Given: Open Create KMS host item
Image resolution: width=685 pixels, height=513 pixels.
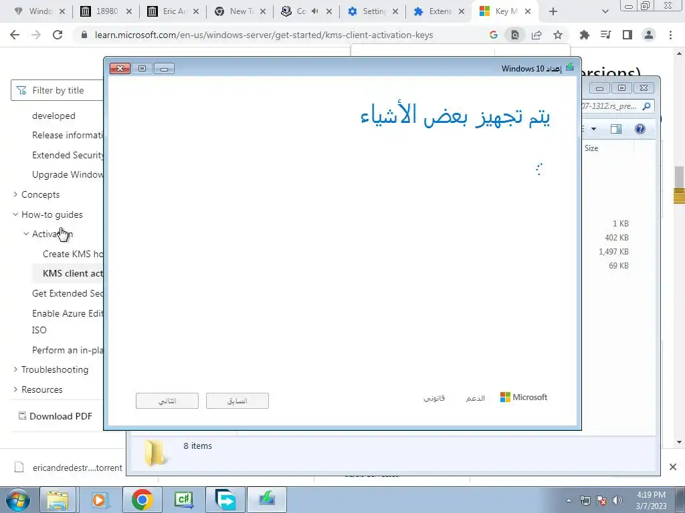Looking at the screenshot, I should (x=73, y=254).
